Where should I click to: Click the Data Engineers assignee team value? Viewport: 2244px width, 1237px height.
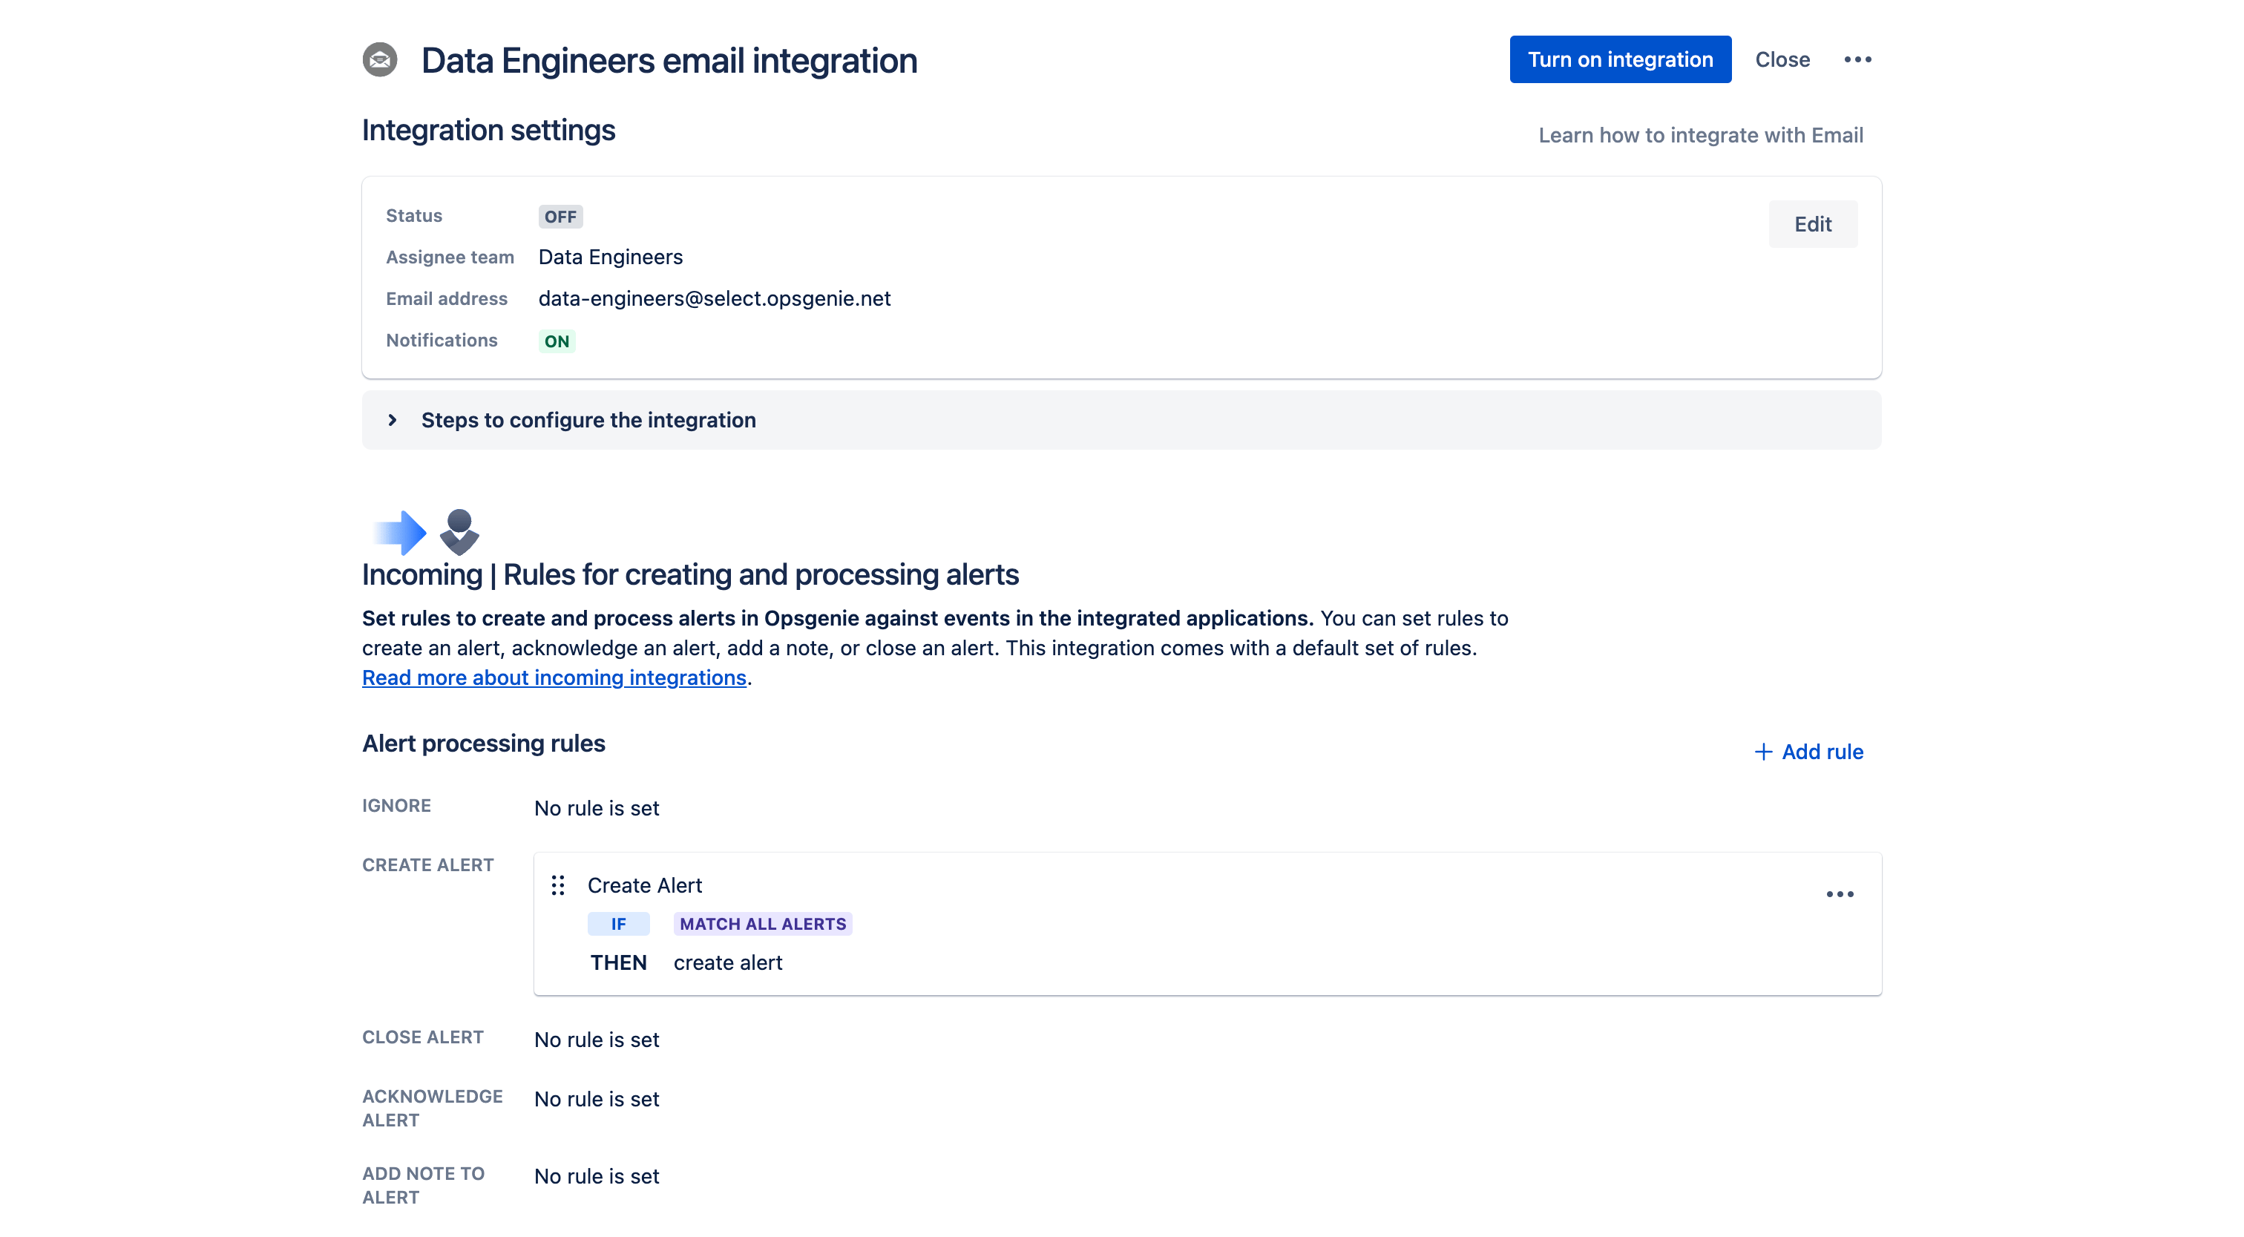click(x=611, y=257)
